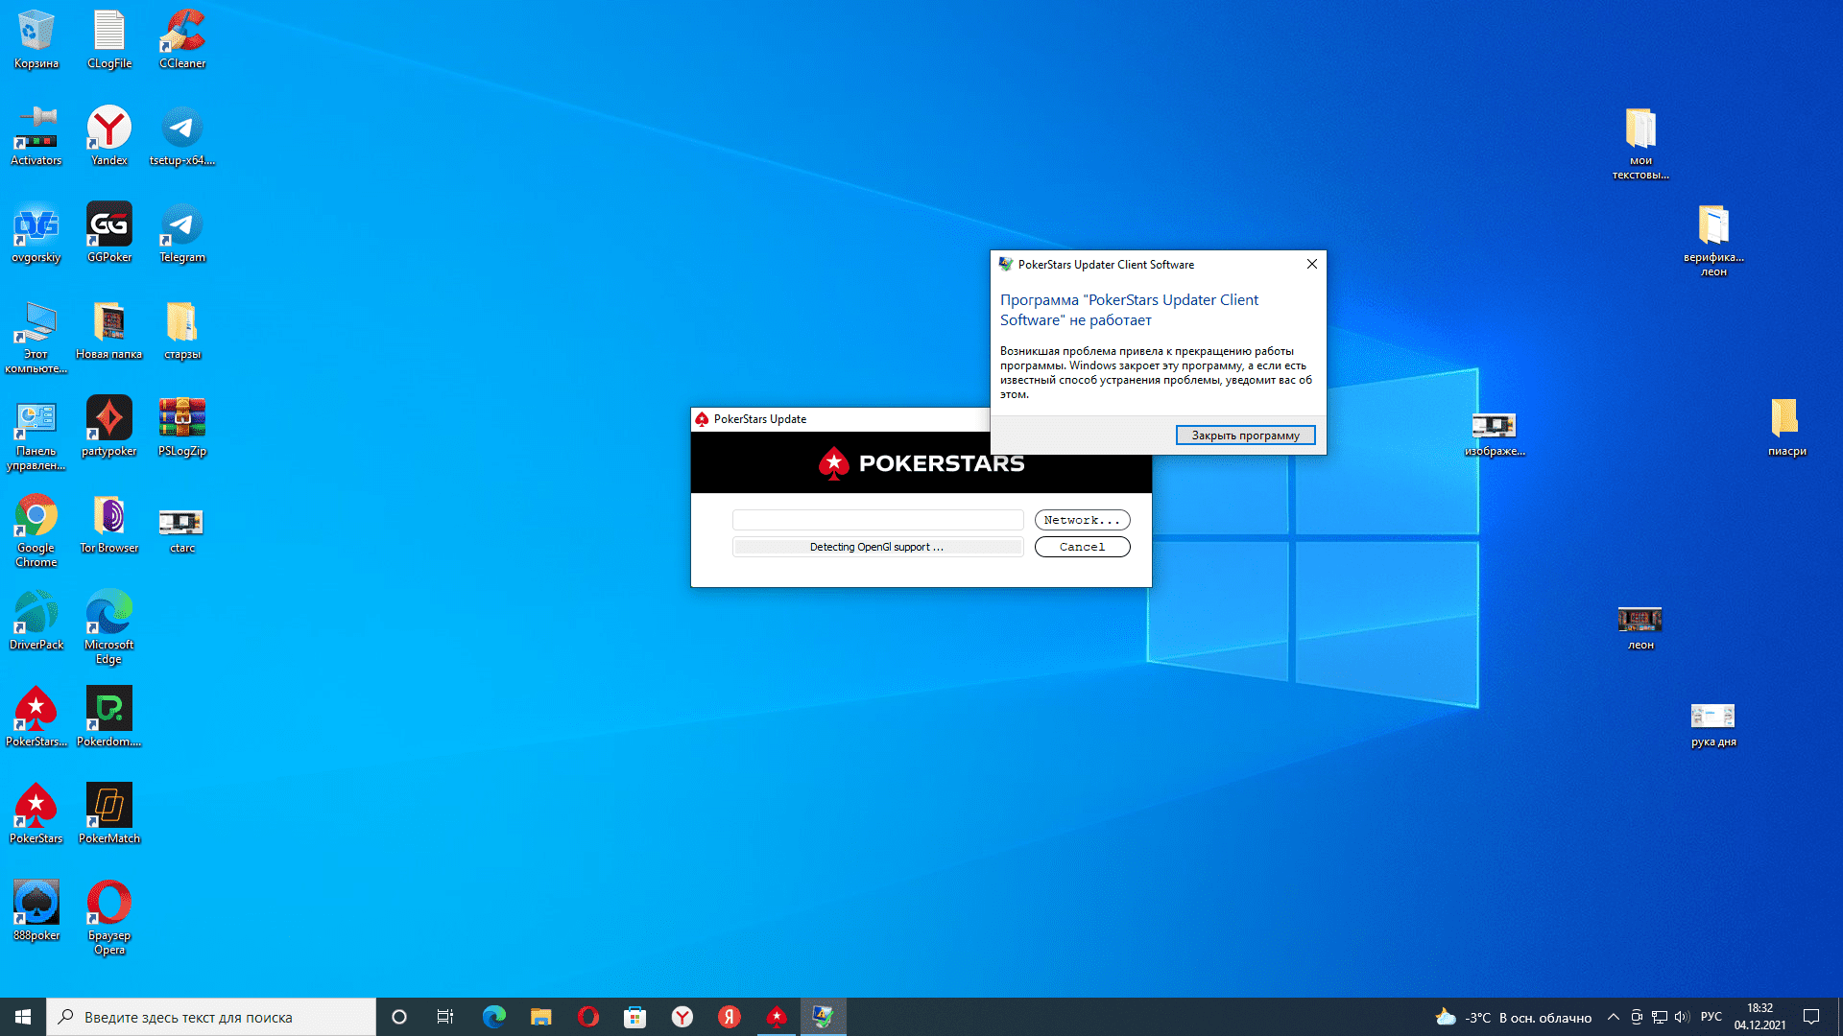Click the Закрыть программу button
1843x1036 pixels.
coord(1245,436)
